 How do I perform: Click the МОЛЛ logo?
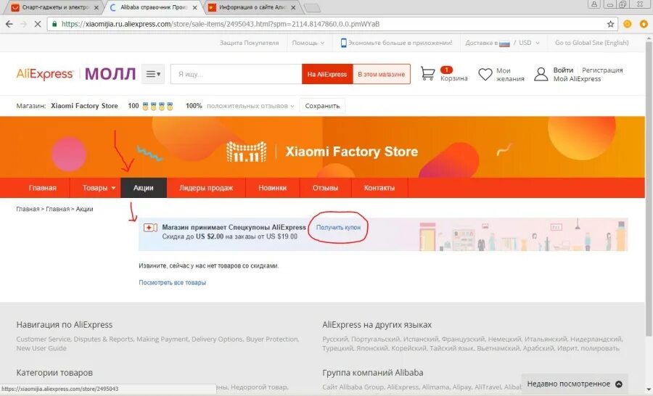click(x=110, y=74)
